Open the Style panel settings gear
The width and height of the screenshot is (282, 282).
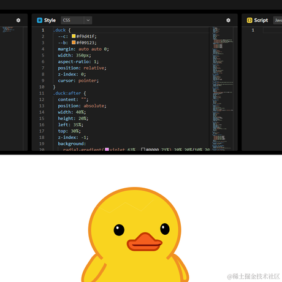tap(228, 20)
